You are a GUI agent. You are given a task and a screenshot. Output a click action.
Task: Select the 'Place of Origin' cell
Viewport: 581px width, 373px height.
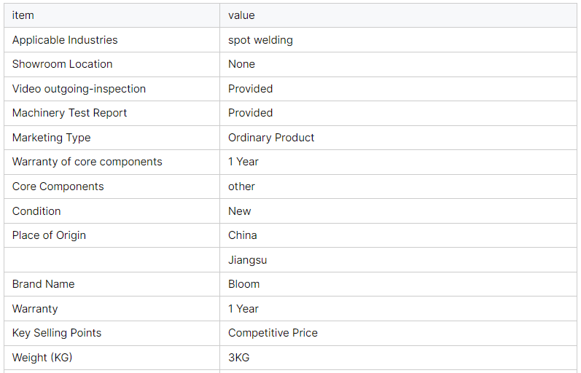coord(49,235)
